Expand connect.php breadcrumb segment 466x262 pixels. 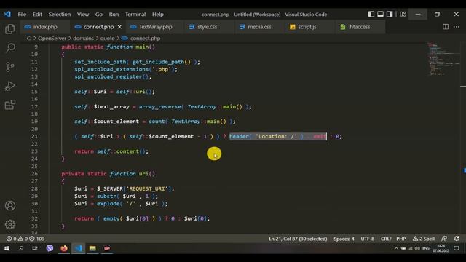(x=141, y=38)
